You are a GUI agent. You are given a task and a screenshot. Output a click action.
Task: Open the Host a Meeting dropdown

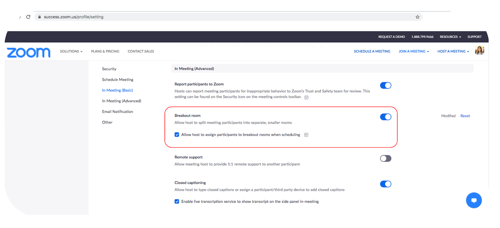pos(453,51)
